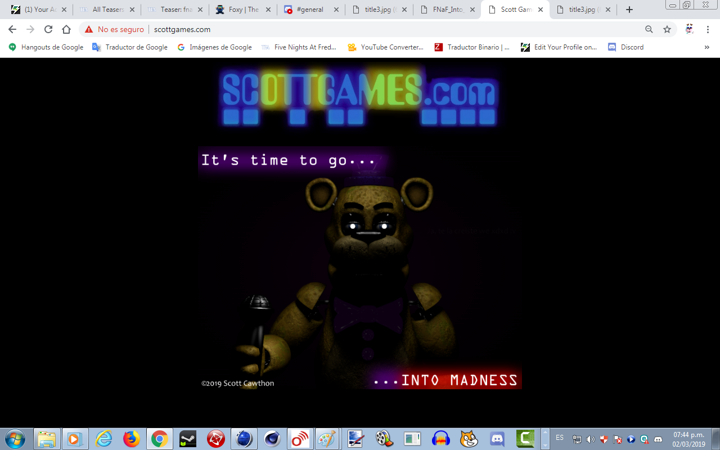
Task: Go back to the previous page
Action: click(x=12, y=29)
